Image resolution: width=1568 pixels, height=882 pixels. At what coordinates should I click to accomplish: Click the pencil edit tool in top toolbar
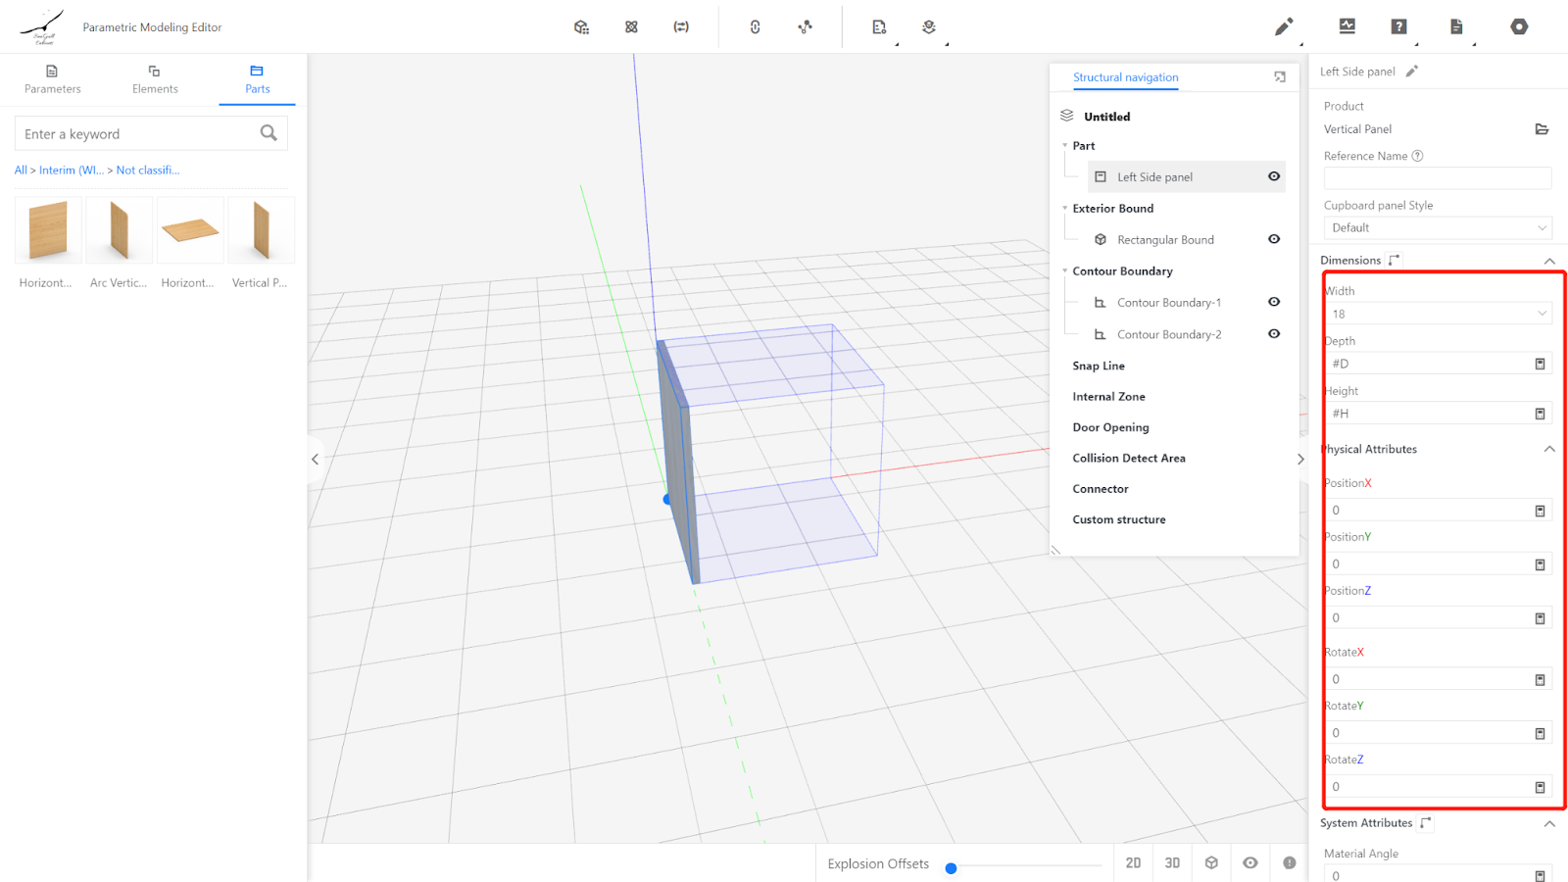(x=1283, y=27)
